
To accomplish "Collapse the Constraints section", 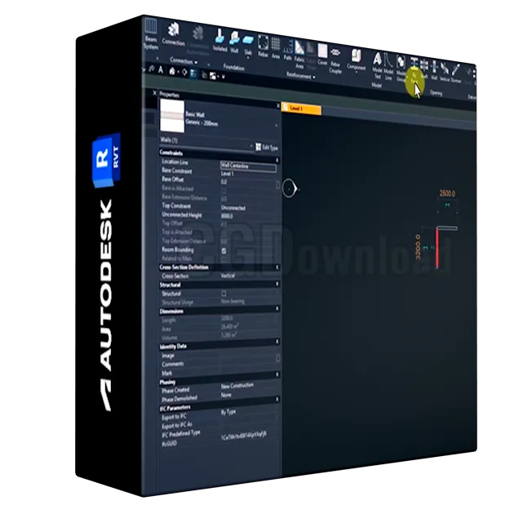I will [277, 160].
